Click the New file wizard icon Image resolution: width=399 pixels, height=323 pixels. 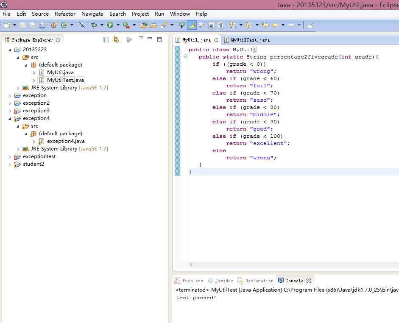pos(7,25)
